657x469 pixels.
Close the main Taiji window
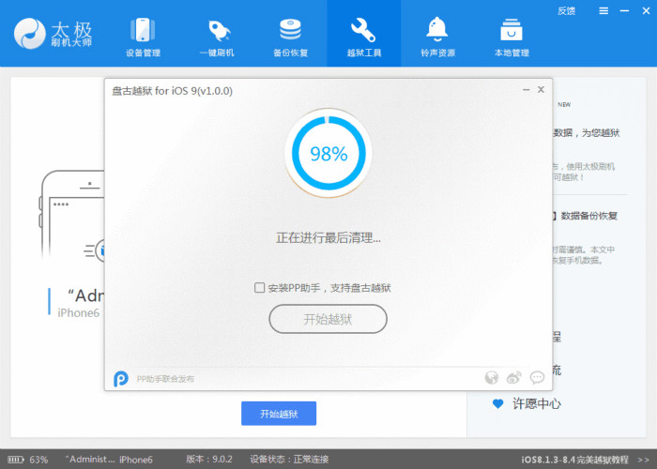[x=646, y=11]
